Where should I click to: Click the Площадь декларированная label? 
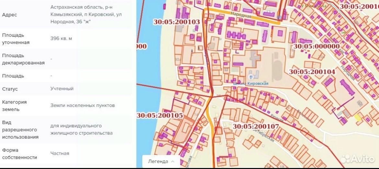(x=23, y=59)
